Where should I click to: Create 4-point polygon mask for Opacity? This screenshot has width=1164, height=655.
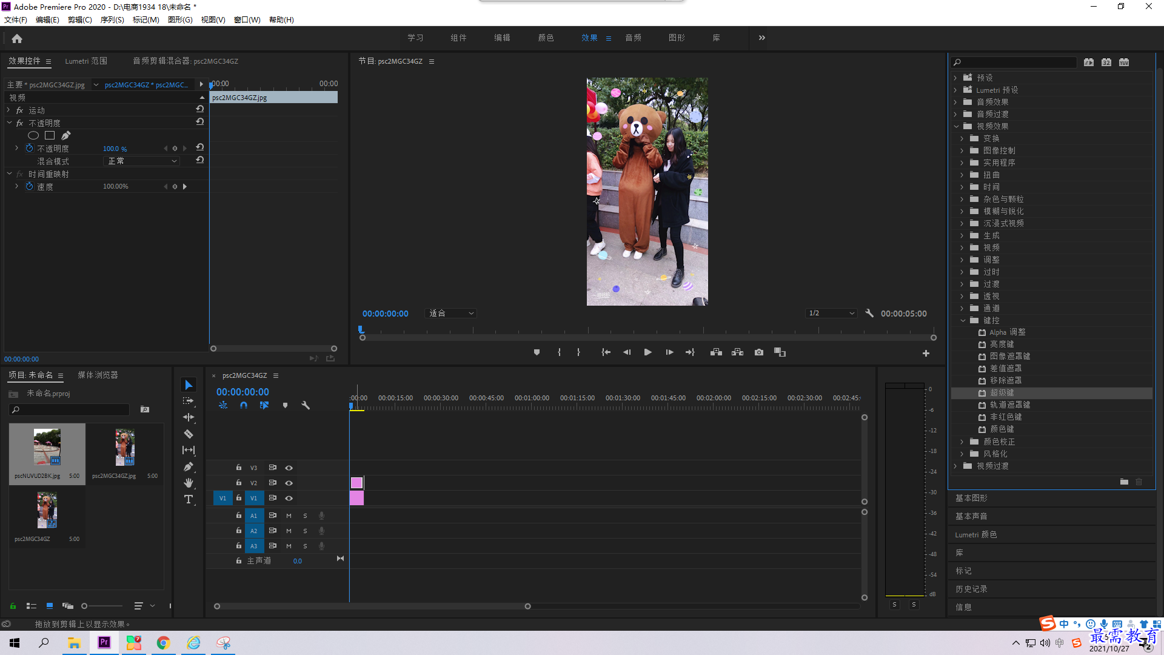[x=50, y=135]
